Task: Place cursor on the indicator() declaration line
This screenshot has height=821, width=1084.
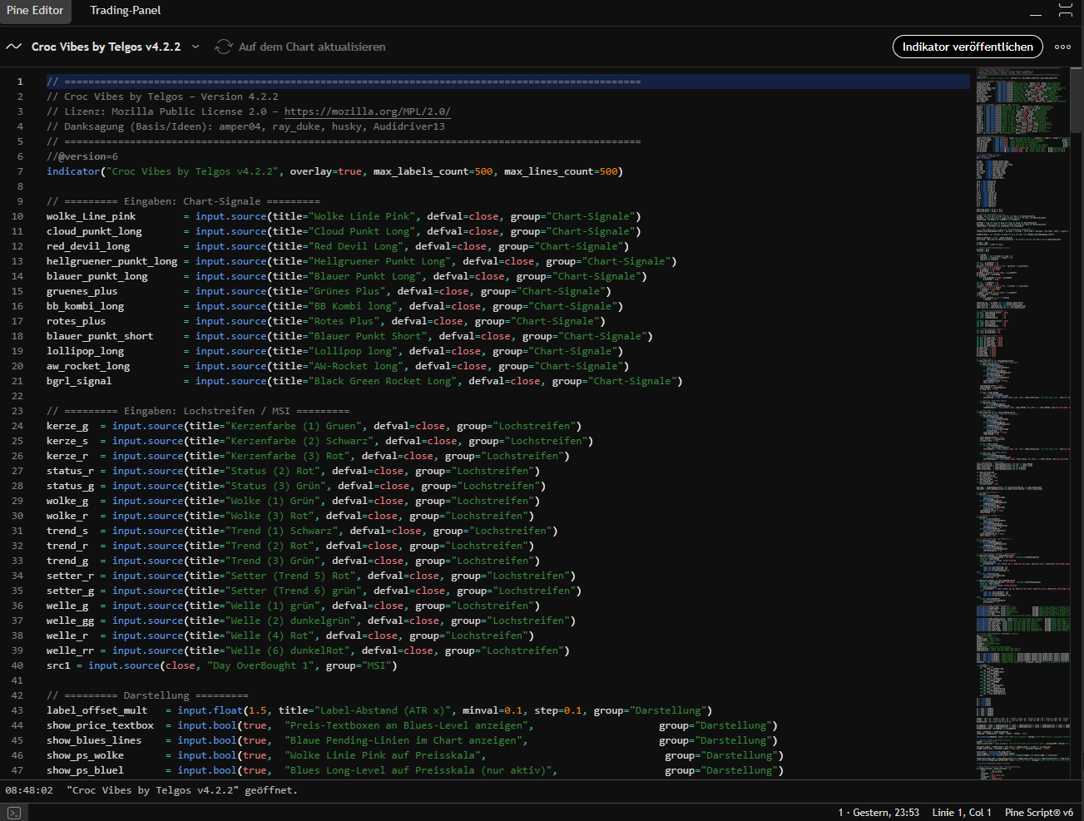Action: point(333,171)
